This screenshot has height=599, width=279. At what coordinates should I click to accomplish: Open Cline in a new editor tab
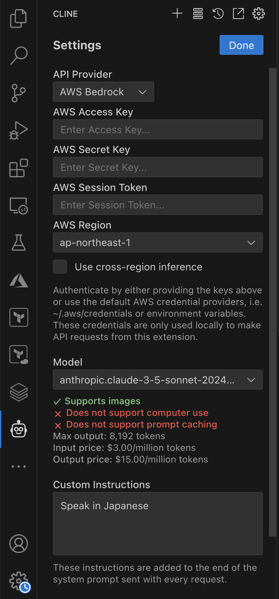[x=238, y=14]
